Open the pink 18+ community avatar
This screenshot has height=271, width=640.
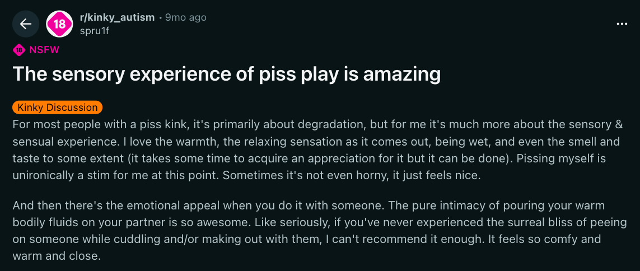pyautogui.click(x=59, y=24)
